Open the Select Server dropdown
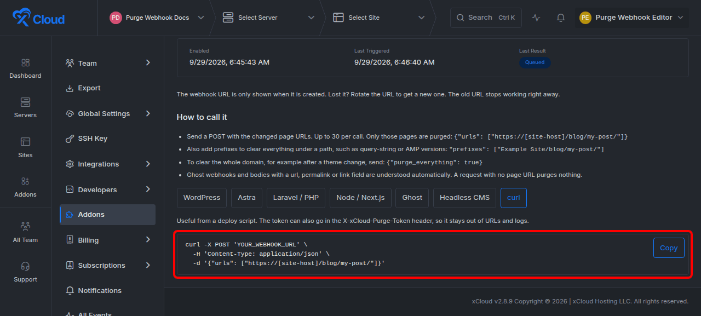Screen dimensions: 701x316 269,18
